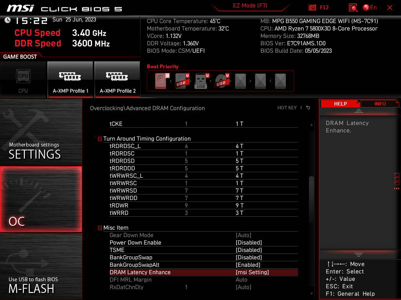Click the back arrow next to HOT KEY

pos(308,108)
